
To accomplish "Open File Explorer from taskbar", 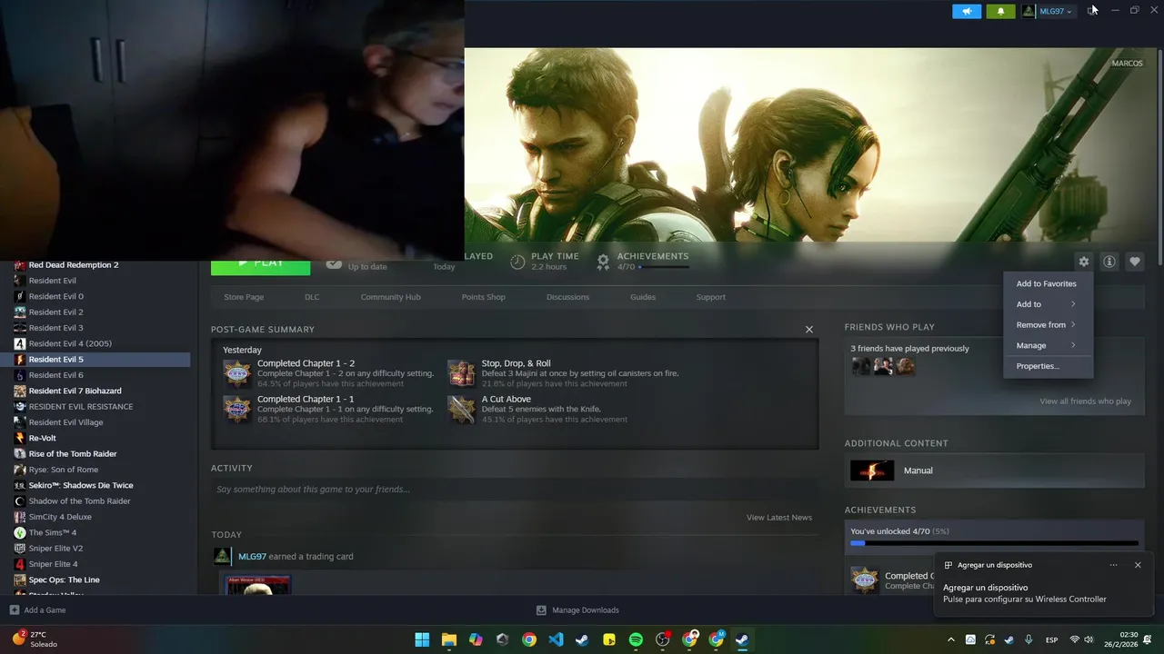I will (449, 639).
